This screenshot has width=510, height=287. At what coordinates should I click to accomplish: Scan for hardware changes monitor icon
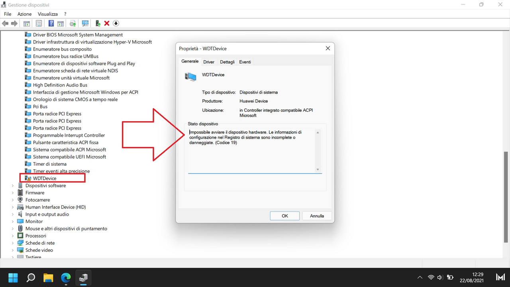click(85, 24)
